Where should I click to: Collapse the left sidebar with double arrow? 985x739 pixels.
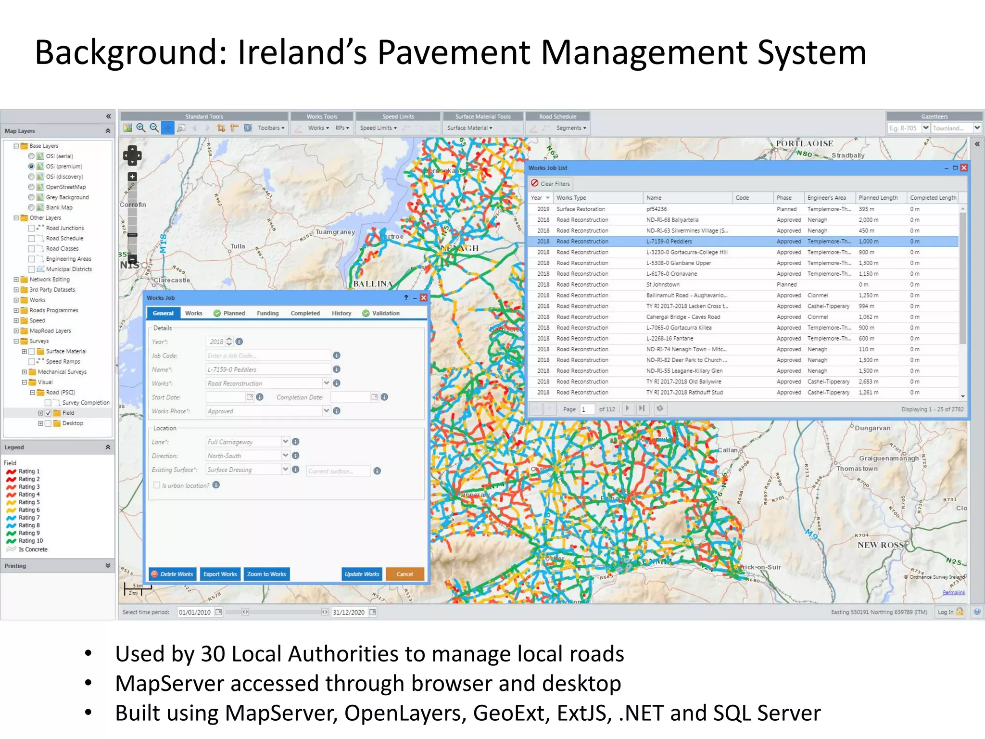pyautogui.click(x=108, y=116)
